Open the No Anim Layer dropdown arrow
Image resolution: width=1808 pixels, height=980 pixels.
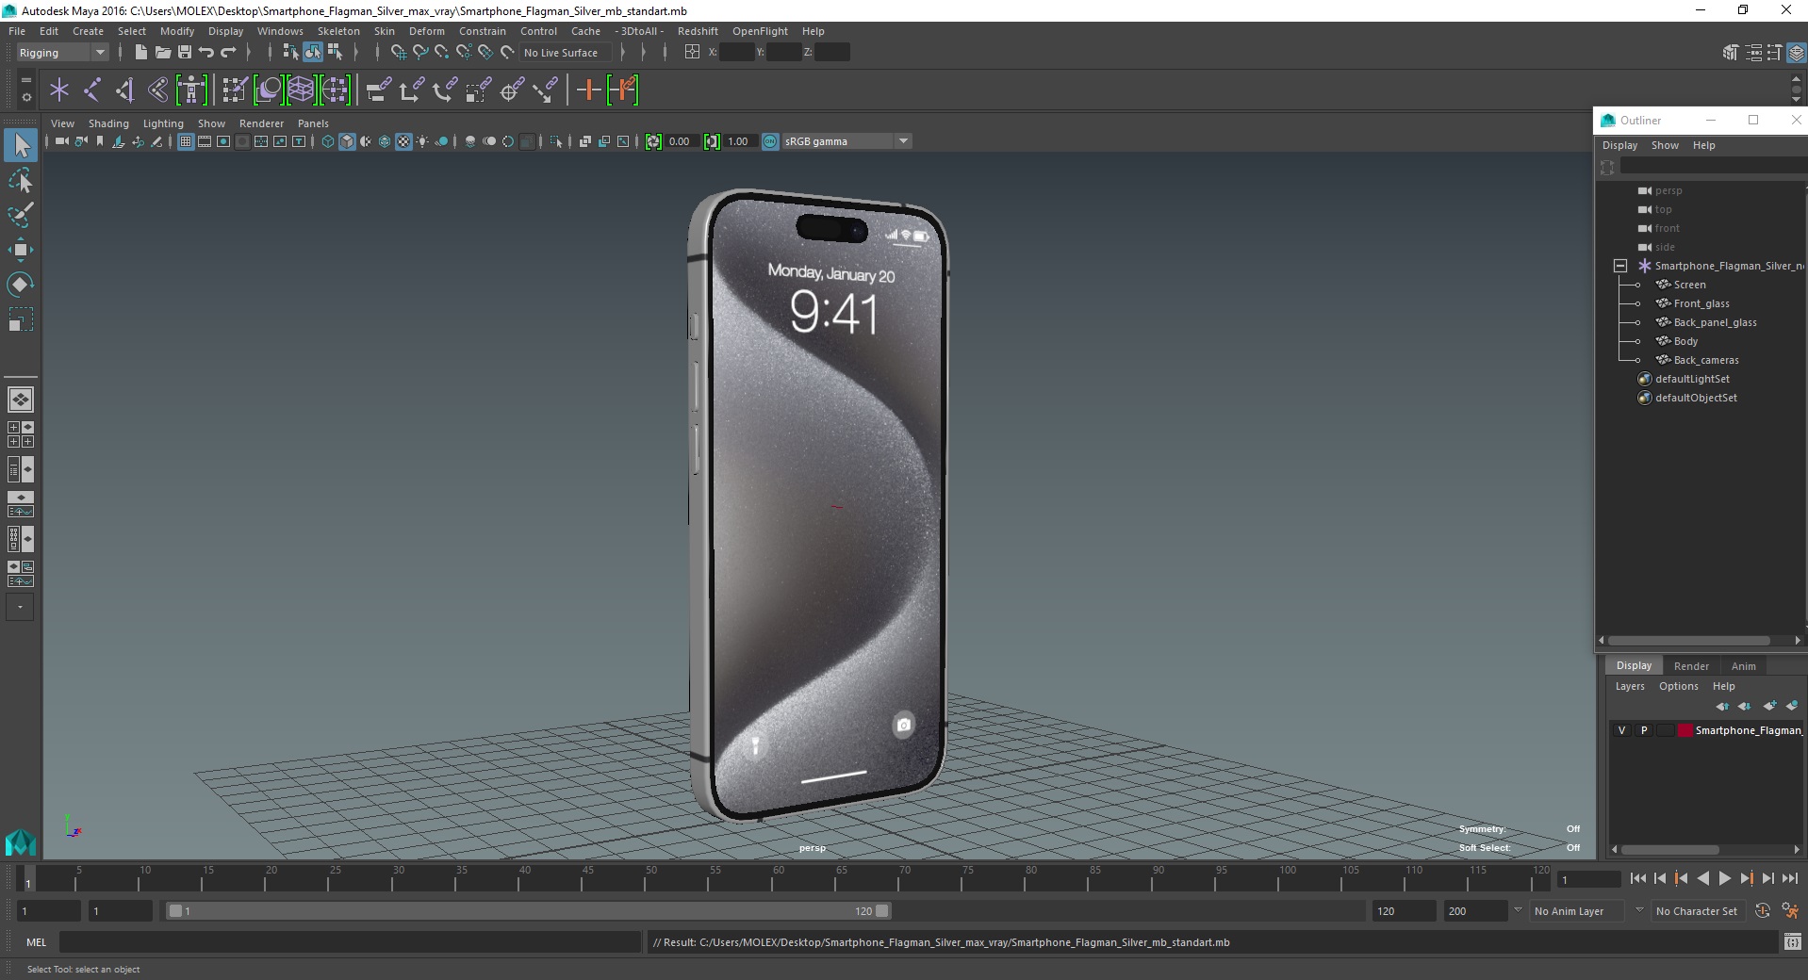[1518, 910]
